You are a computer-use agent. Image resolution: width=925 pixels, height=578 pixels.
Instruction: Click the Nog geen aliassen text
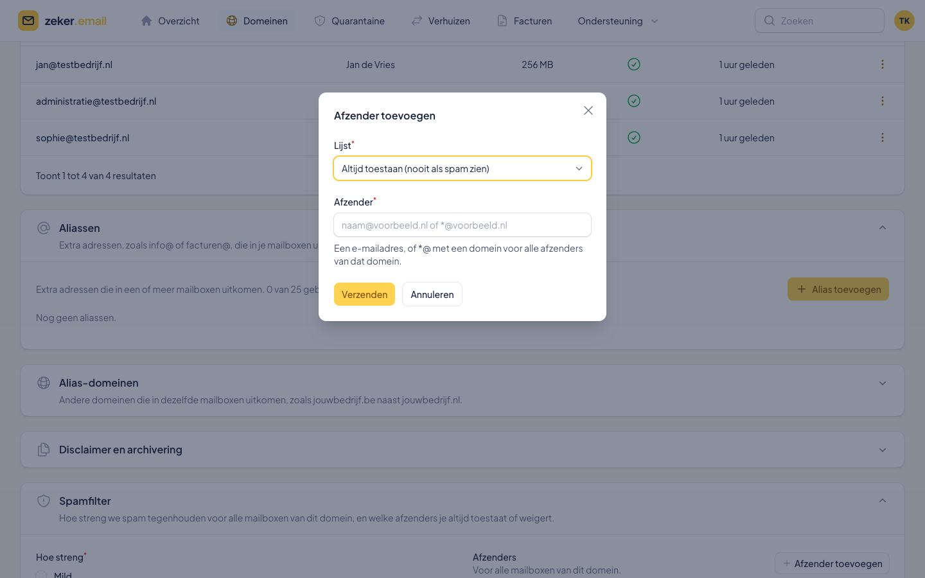[x=76, y=317]
